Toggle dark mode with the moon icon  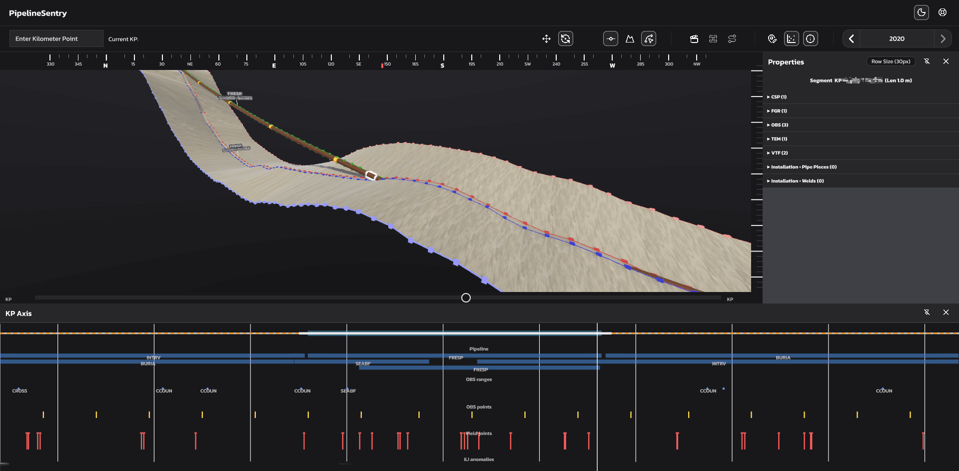922,12
